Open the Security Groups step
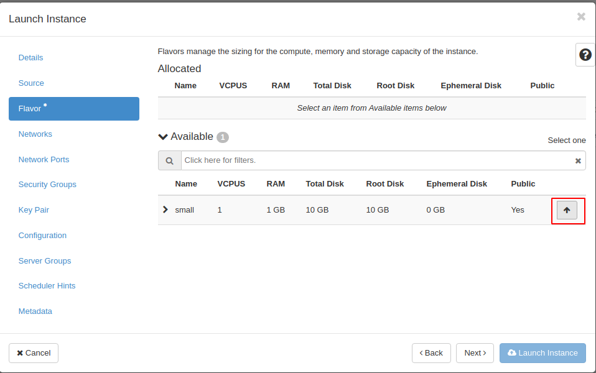This screenshot has width=596, height=373. (47, 185)
